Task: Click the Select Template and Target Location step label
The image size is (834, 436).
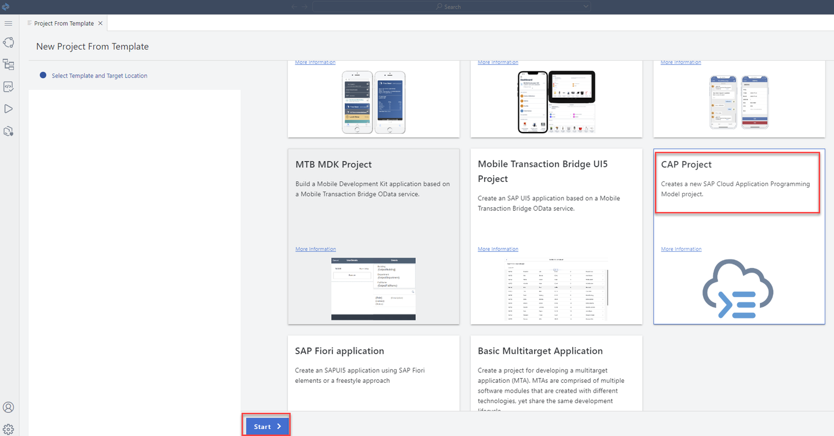Action: click(100, 76)
